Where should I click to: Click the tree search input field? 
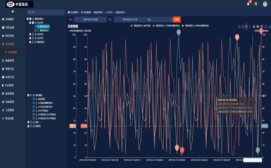pyautogui.click(x=46, y=12)
